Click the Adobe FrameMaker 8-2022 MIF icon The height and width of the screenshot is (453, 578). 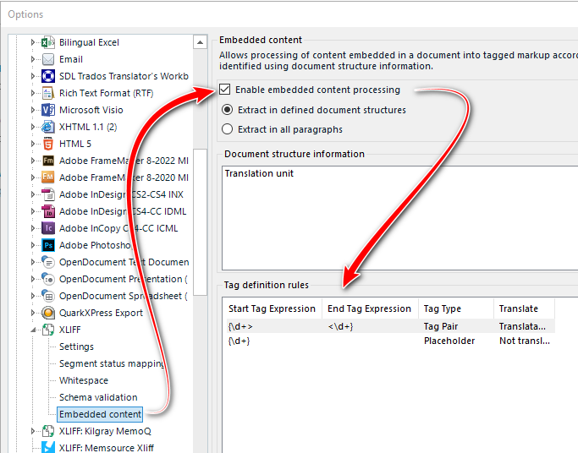coord(48,161)
